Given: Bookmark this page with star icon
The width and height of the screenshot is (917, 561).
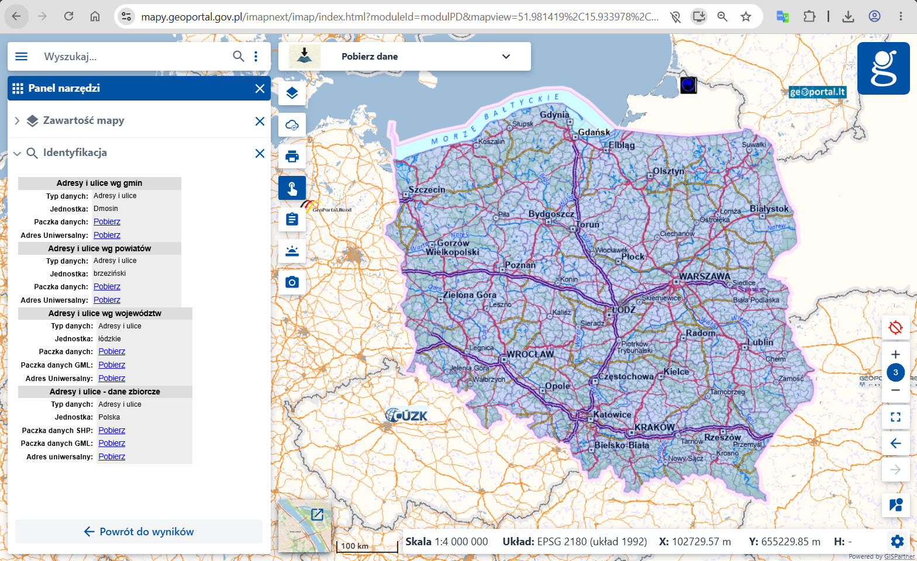Looking at the screenshot, I should coord(746,16).
